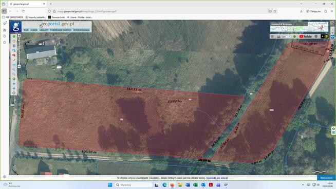The image size is (336, 189).
Task: Toggle the yellow high-contrast eye icon
Action: pos(326,36)
